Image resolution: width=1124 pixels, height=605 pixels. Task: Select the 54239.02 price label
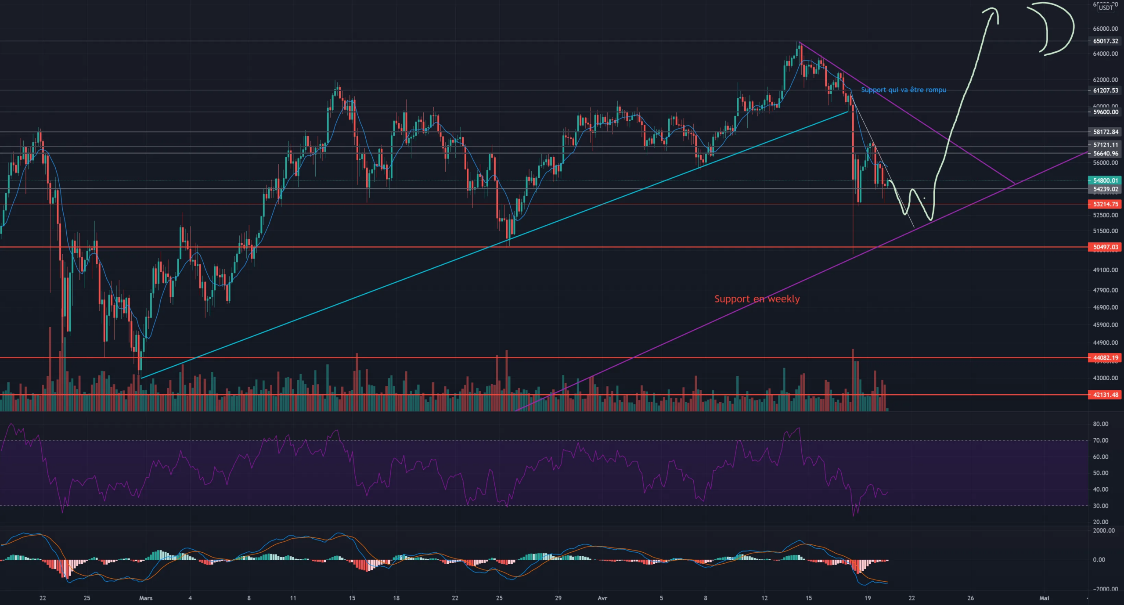click(1105, 189)
